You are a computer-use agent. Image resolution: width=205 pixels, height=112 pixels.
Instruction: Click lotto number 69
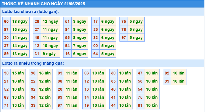[60, 97]
